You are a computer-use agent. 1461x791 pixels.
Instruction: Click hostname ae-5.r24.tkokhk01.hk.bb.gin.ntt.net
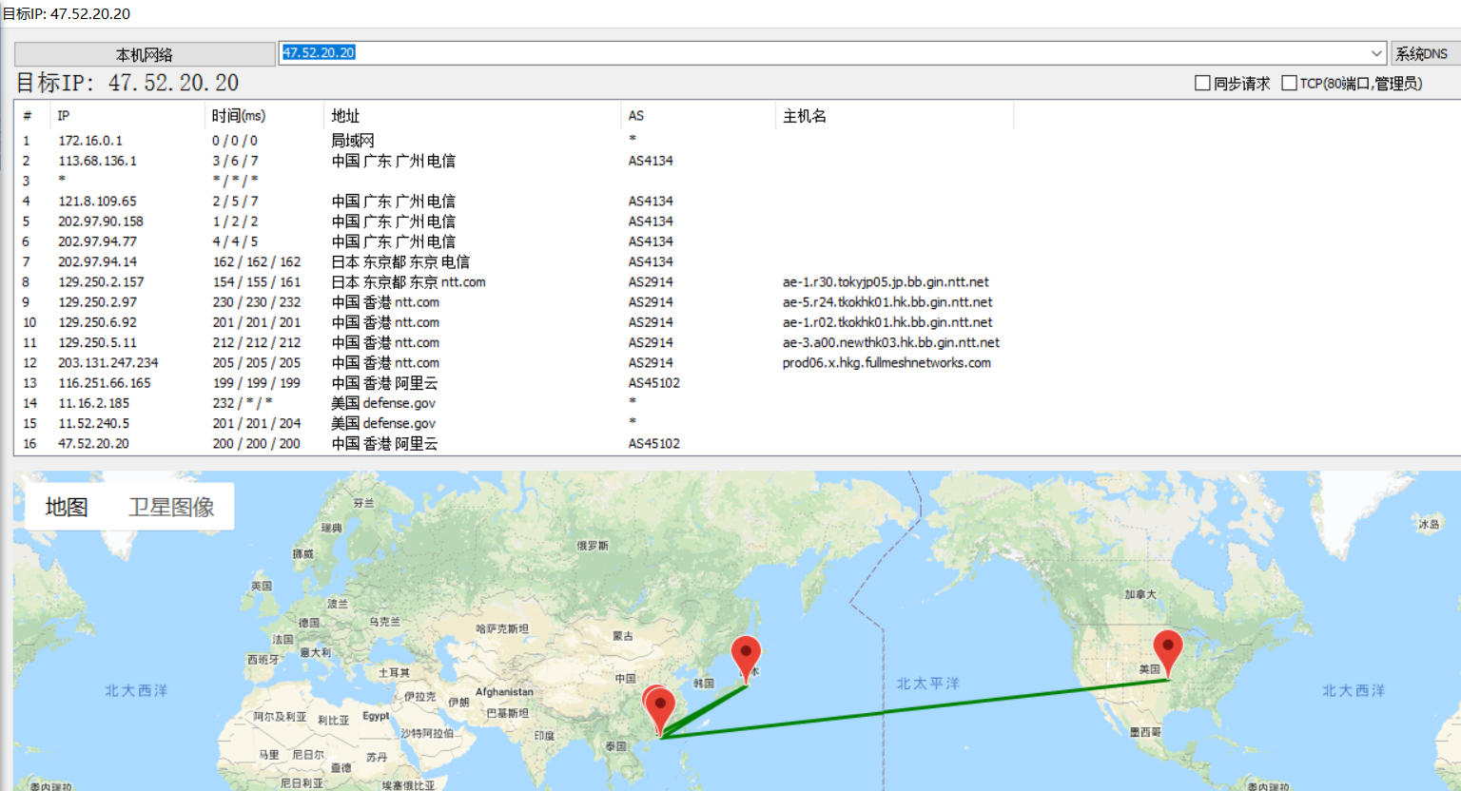887,302
